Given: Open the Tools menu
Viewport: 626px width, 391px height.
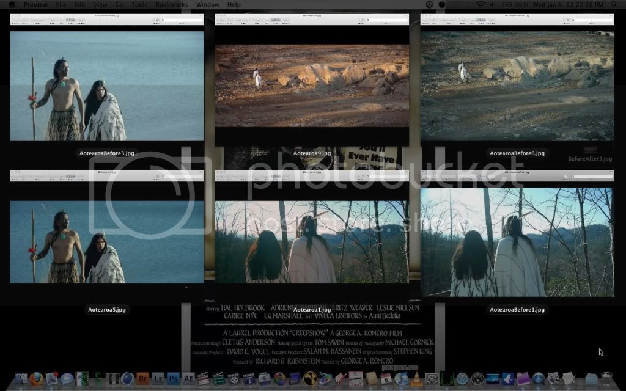Looking at the screenshot, I should click(x=139, y=4).
